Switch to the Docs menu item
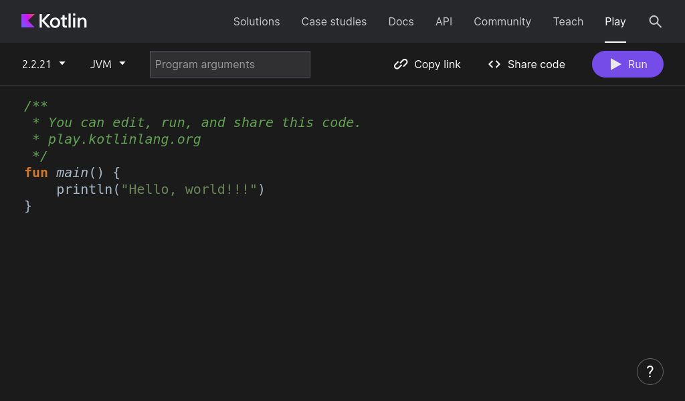This screenshot has width=685, height=401. tap(401, 21)
